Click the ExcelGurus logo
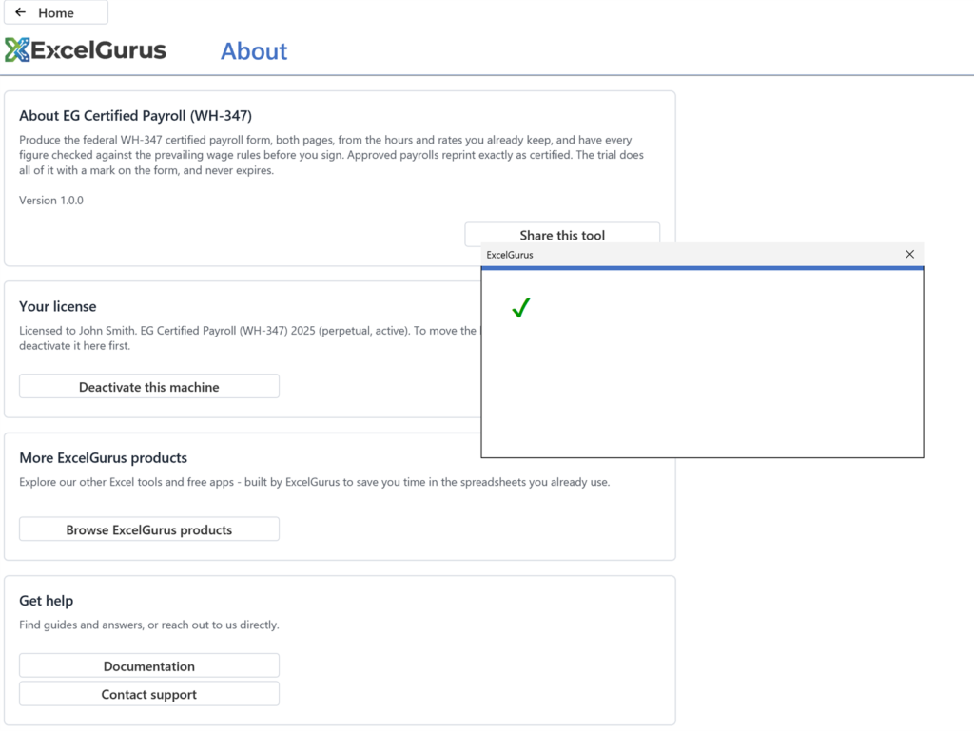 [86, 50]
